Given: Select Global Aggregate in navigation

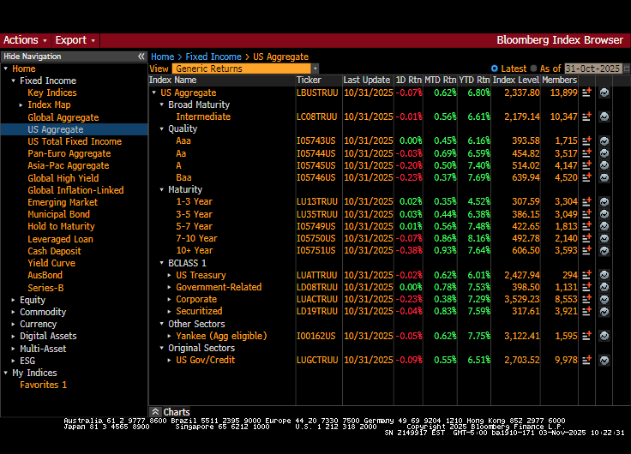Looking at the screenshot, I should tap(63, 117).
